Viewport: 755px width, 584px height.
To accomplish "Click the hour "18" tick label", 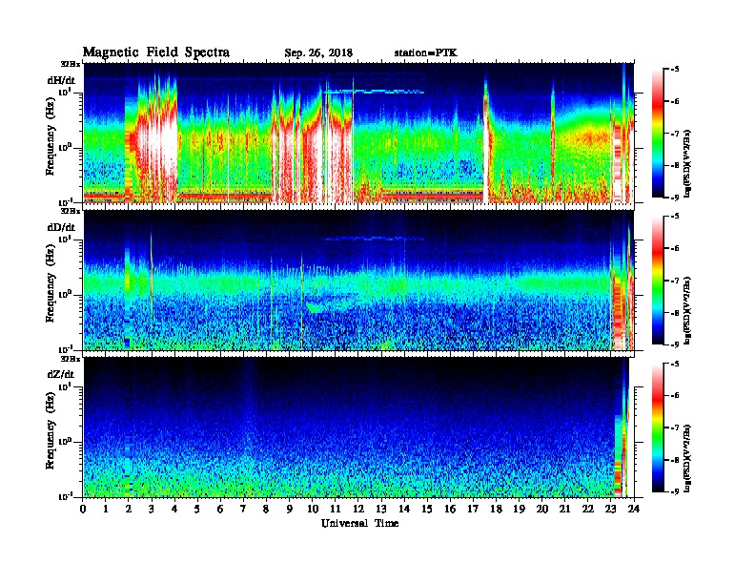I will tap(496, 509).
